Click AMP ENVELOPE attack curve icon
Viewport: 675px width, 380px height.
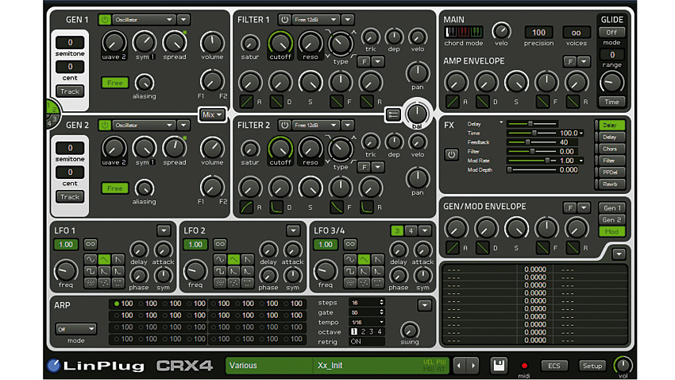point(452,102)
